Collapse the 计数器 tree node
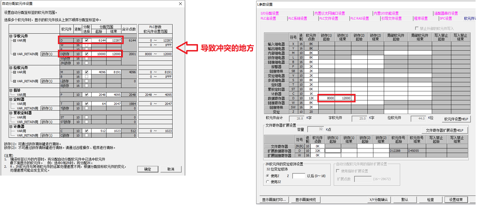477x205 pixels. point(11,127)
